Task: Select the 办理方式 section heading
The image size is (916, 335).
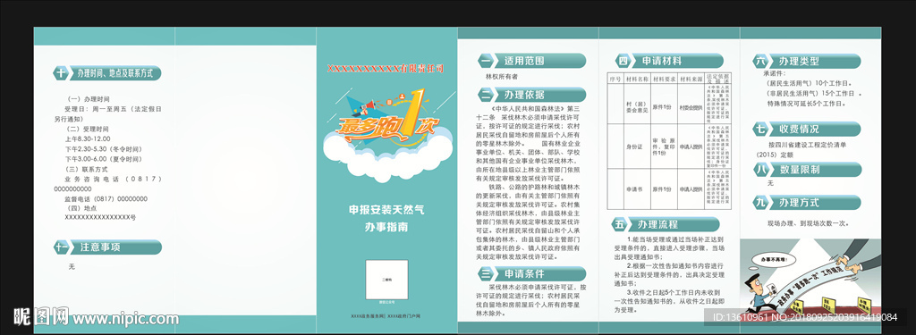Action: pos(807,203)
